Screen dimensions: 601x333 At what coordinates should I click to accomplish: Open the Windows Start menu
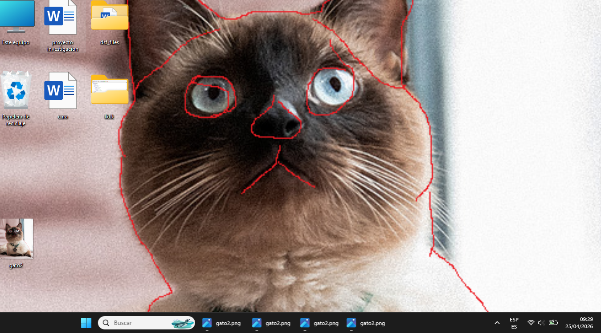[86, 323]
